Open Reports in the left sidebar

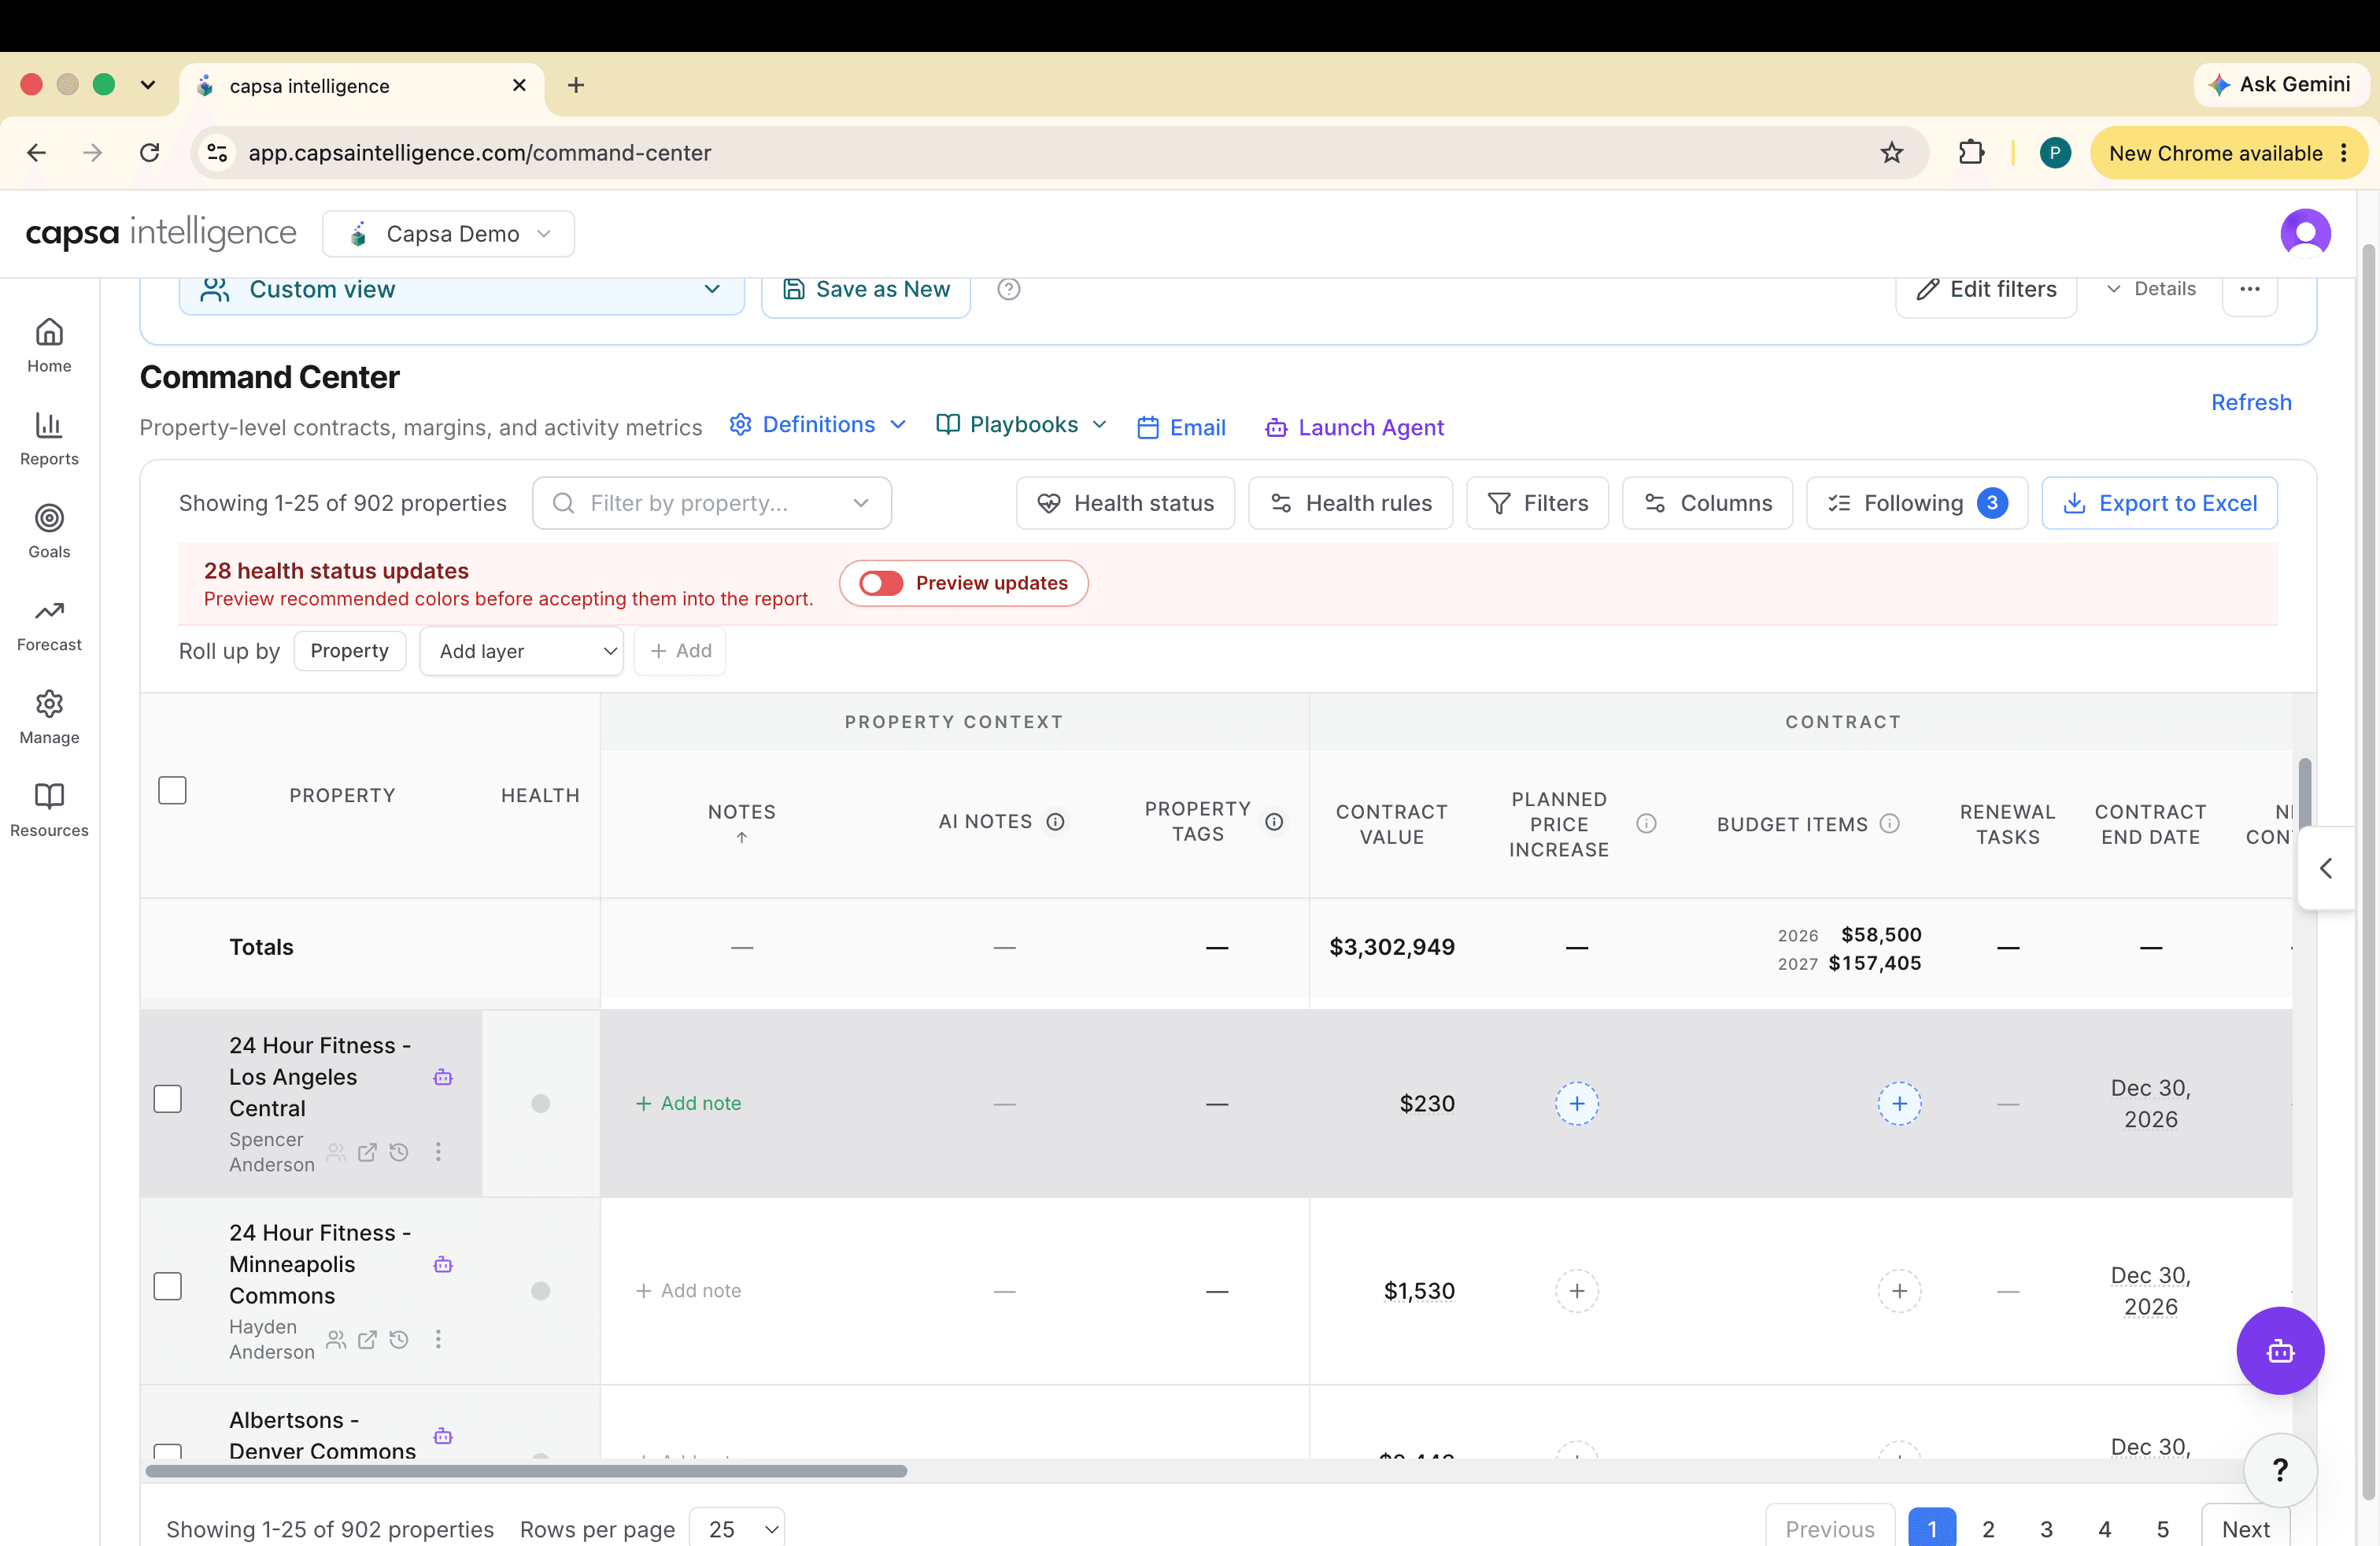pos(49,438)
